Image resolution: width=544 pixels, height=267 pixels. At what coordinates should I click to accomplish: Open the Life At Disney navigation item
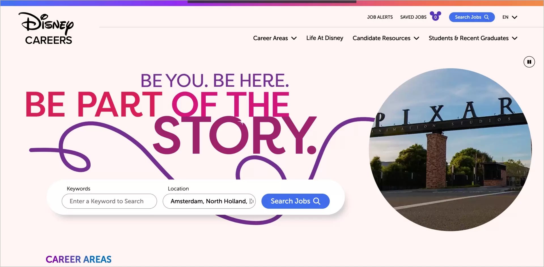click(x=324, y=38)
